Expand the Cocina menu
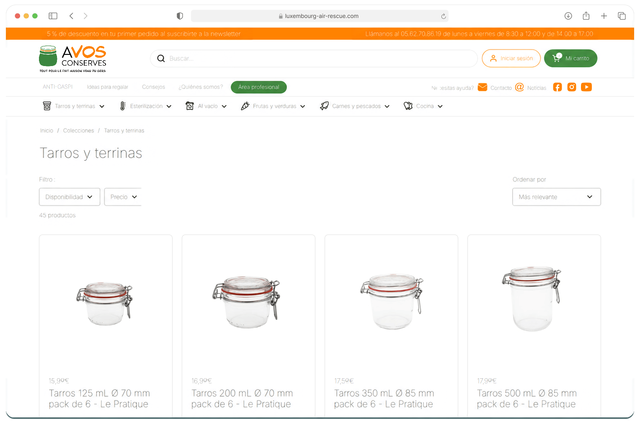This screenshot has width=640, height=426. point(423,106)
